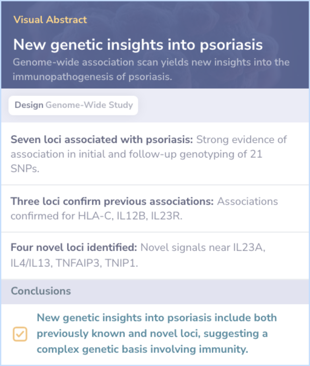The height and width of the screenshot is (366, 310).
Task: Click Genome-Wide Study text in the badge
Action: pos(89,105)
